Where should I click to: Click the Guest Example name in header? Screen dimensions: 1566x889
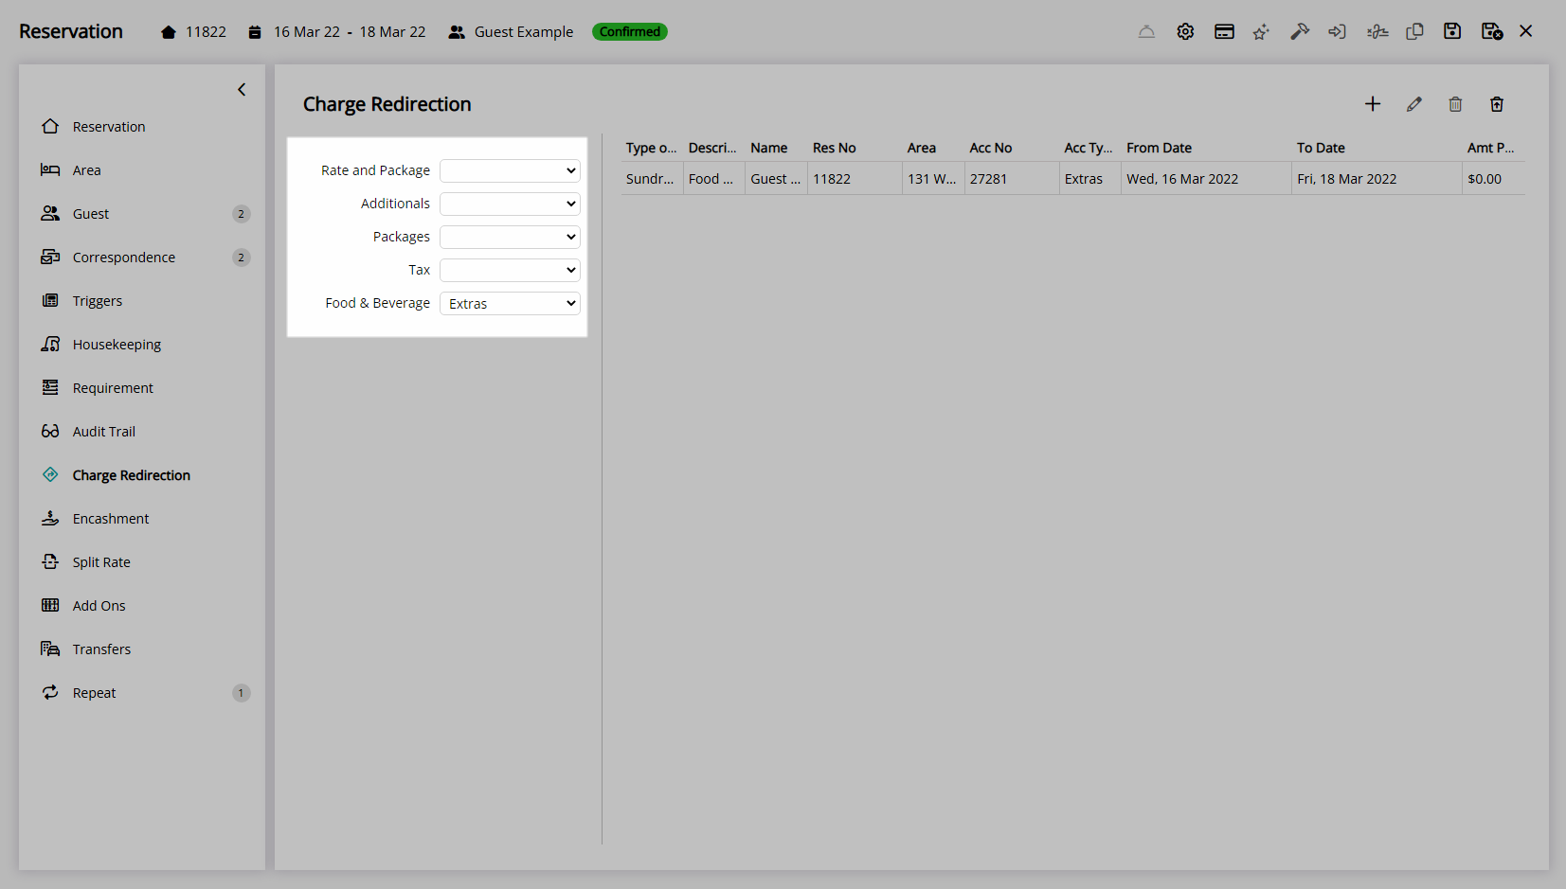524,32
